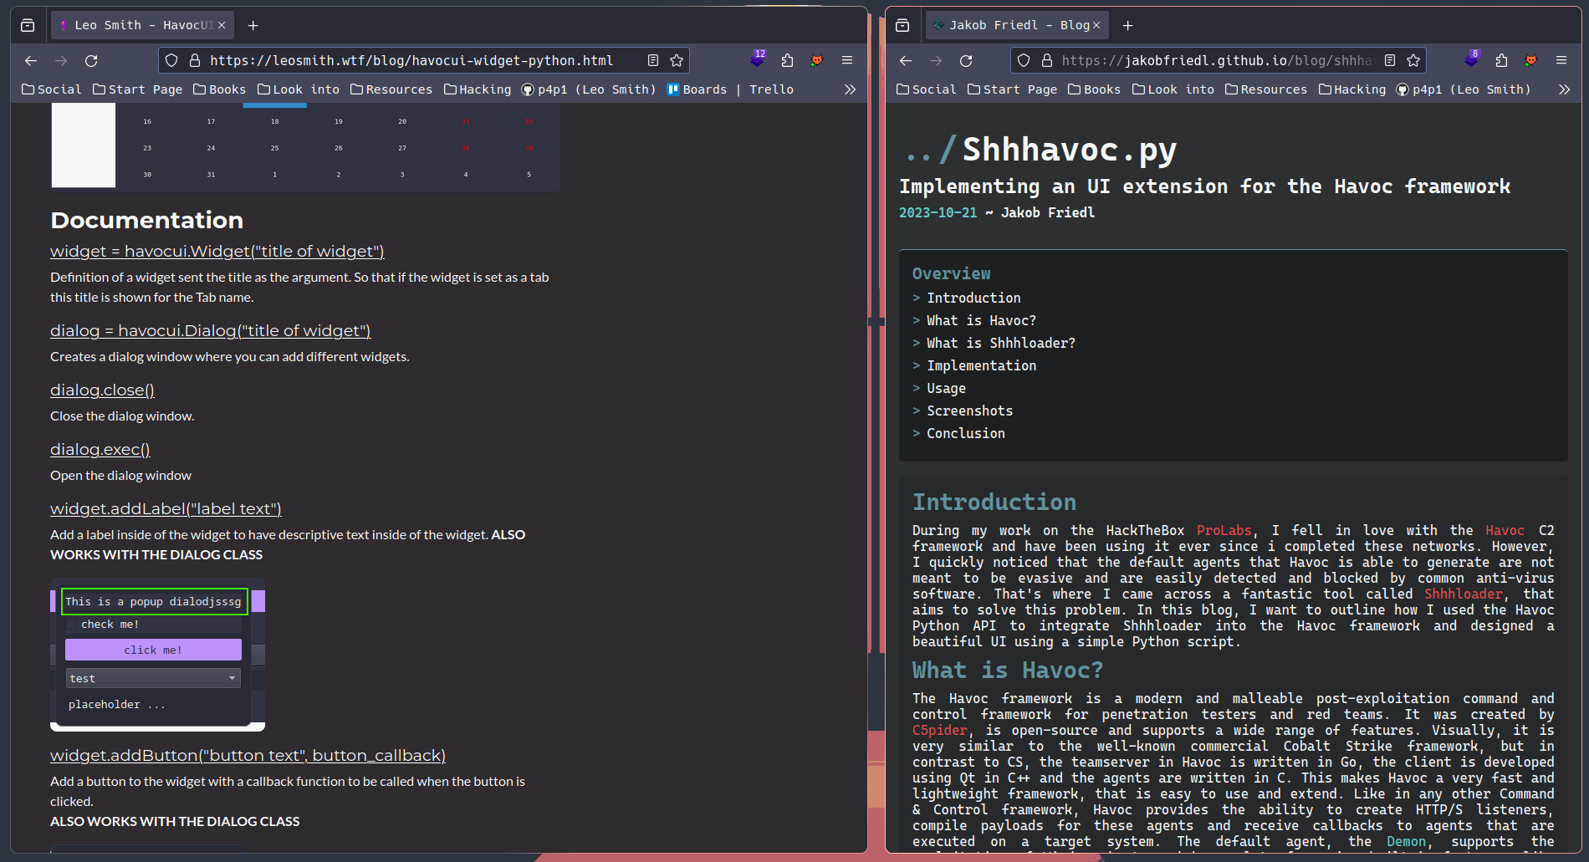Show more bookmarks in left browser toolbar

point(850,89)
